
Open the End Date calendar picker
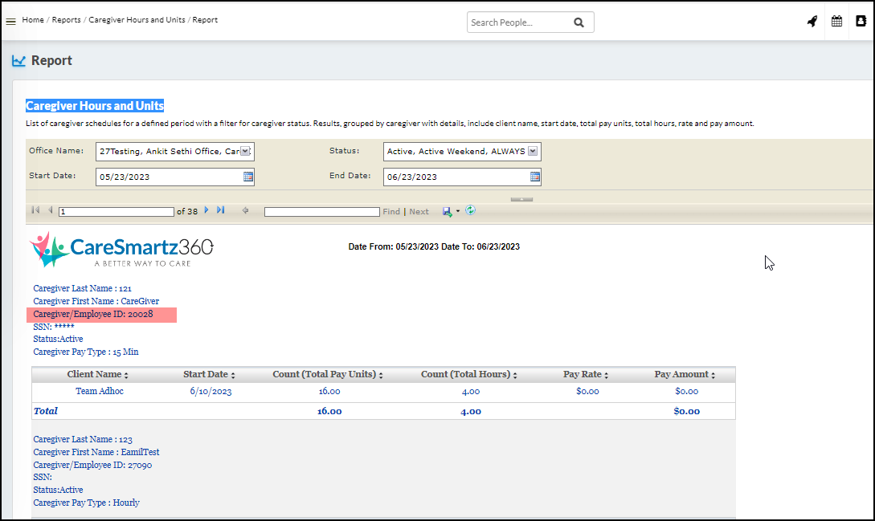pyautogui.click(x=535, y=177)
